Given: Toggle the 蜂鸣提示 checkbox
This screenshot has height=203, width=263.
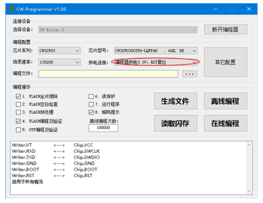Looking at the screenshot, I should click(91, 112).
